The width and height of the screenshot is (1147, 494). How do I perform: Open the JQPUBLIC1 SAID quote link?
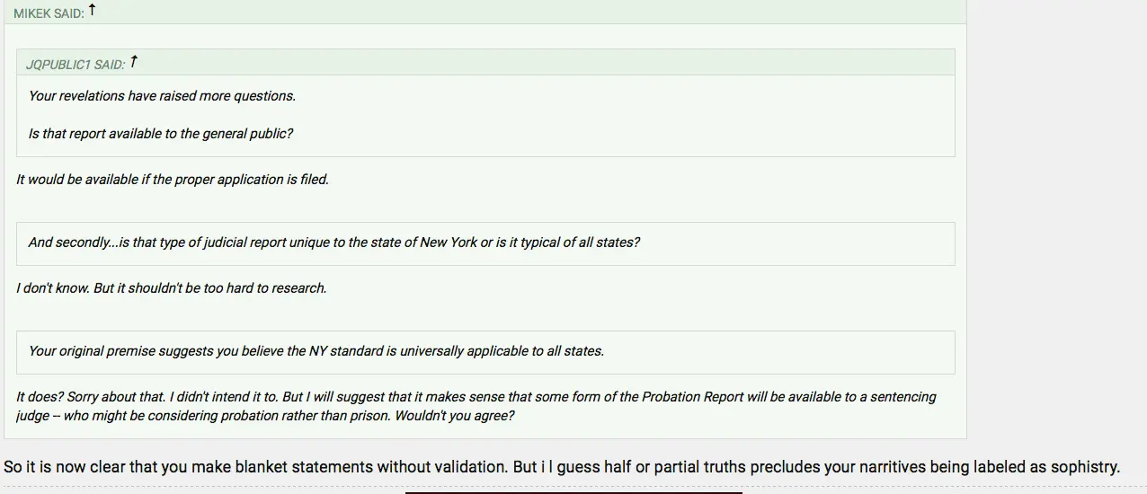point(76,65)
